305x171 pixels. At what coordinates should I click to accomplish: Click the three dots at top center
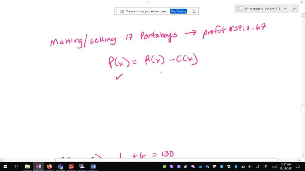point(148,2)
